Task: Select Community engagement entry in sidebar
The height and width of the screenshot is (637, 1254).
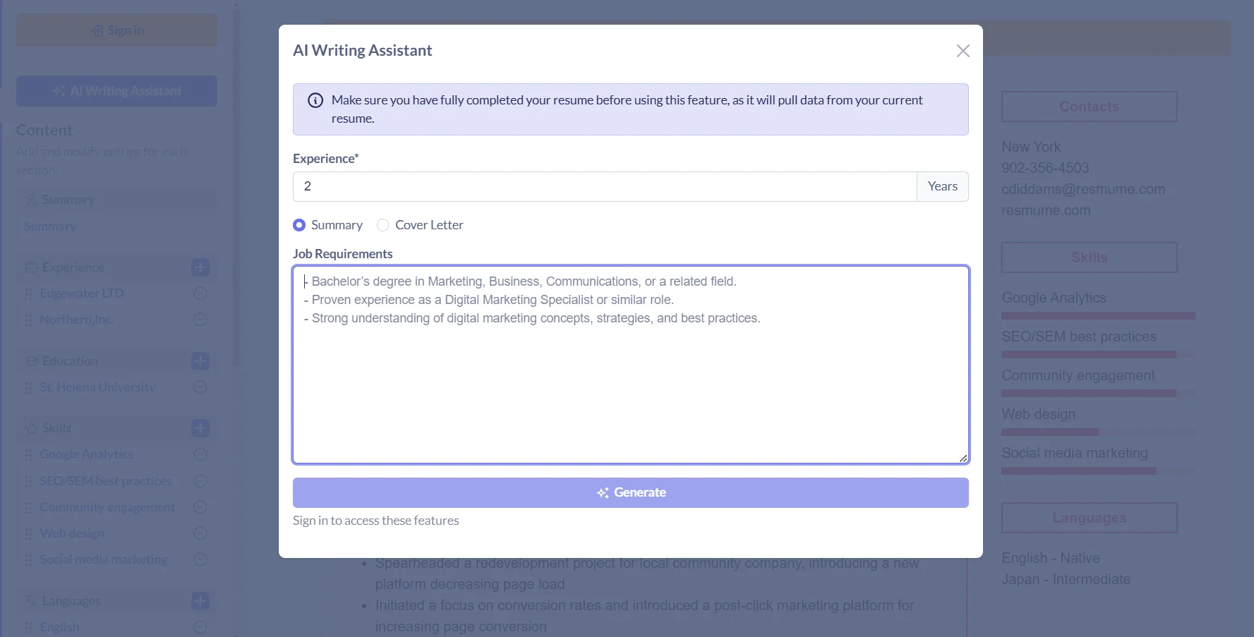Action: [x=107, y=507]
